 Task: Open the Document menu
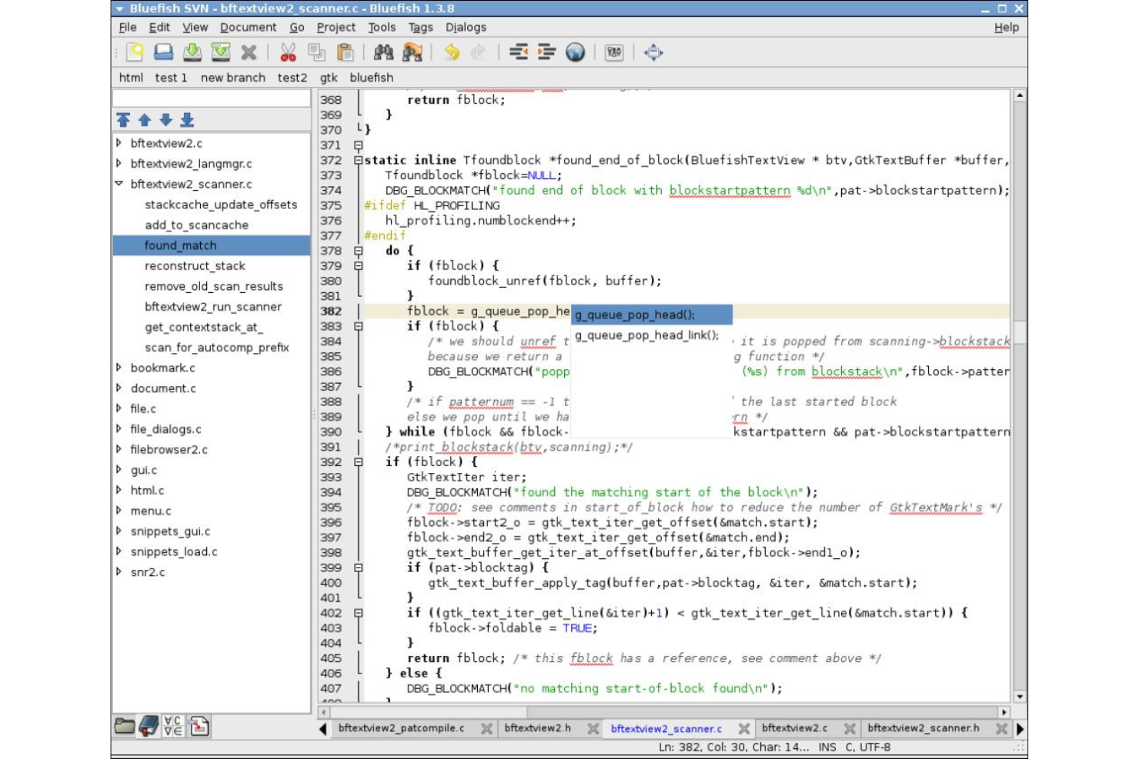(x=247, y=27)
